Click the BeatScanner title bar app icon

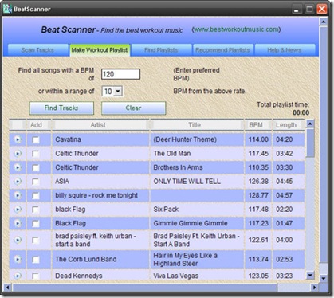7,9
